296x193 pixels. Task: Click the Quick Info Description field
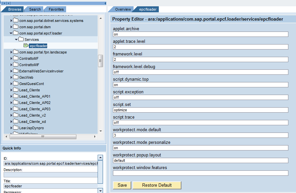50,175
